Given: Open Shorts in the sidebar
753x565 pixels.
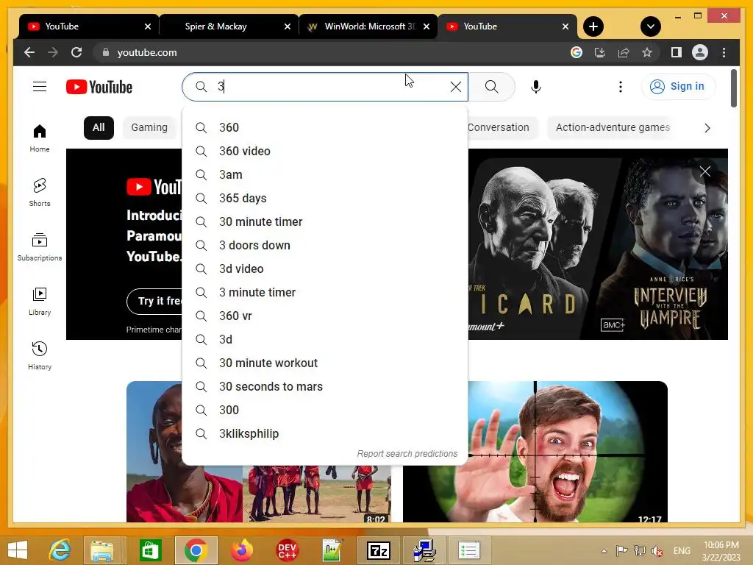Looking at the screenshot, I should (x=40, y=192).
